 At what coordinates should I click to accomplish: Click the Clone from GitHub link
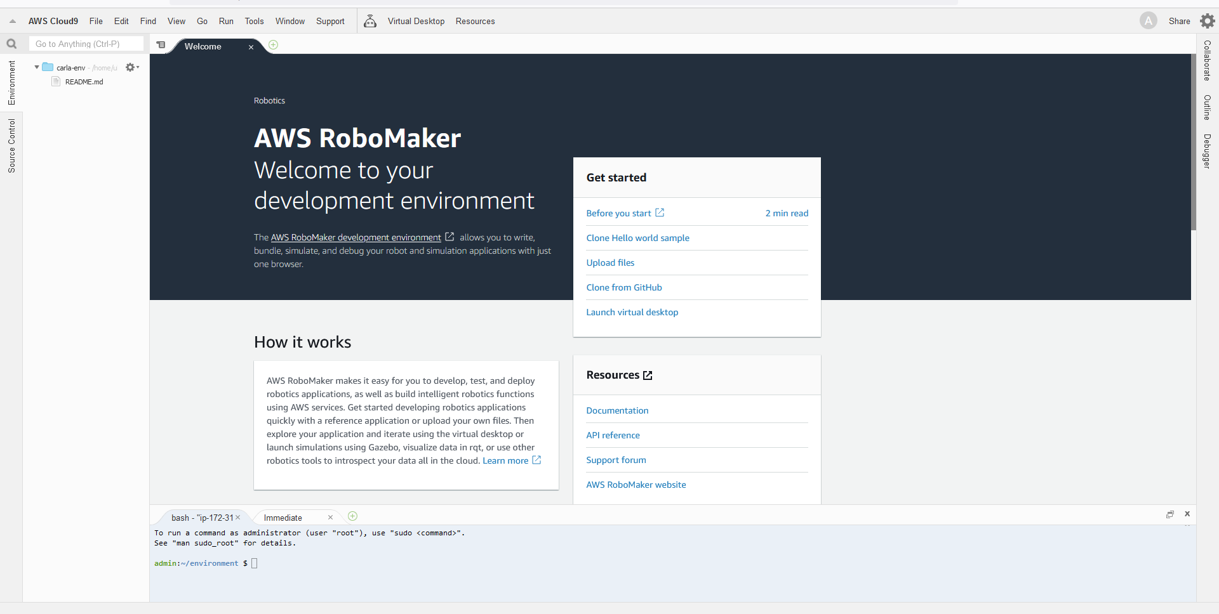[x=624, y=287]
